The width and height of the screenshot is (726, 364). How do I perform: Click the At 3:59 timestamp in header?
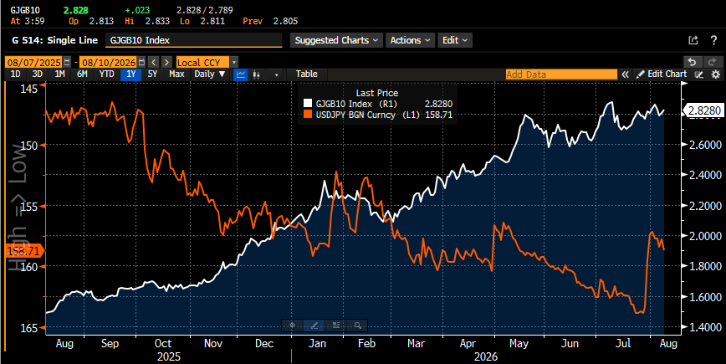pos(28,21)
